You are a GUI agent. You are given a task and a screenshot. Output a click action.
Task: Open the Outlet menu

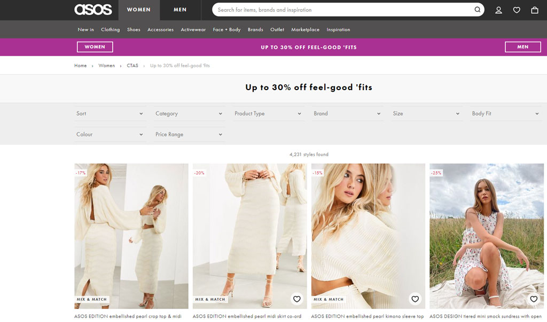click(x=277, y=30)
